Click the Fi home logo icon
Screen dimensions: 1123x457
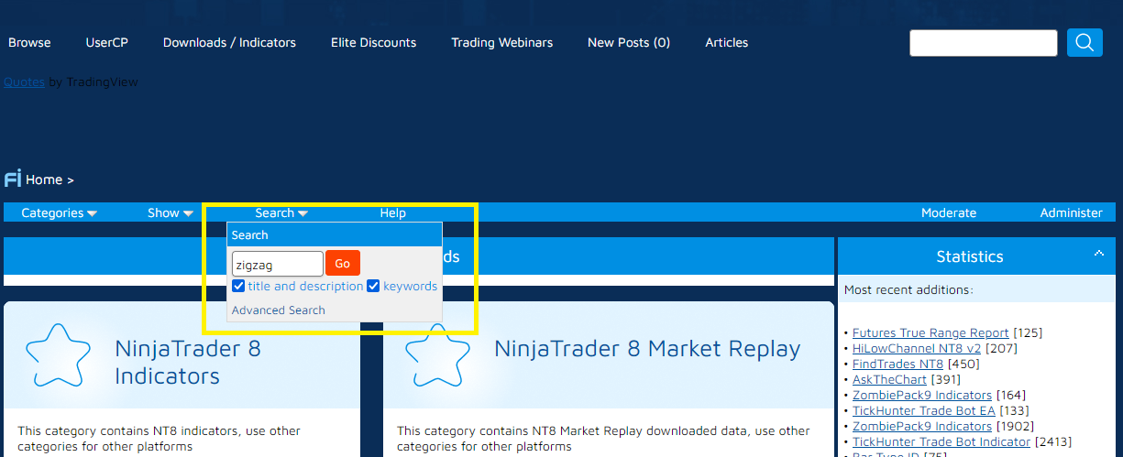pos(13,179)
